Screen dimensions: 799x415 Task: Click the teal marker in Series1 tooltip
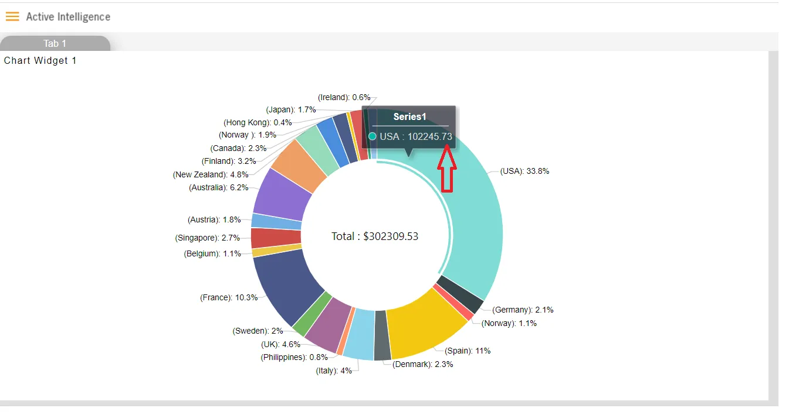click(x=372, y=136)
